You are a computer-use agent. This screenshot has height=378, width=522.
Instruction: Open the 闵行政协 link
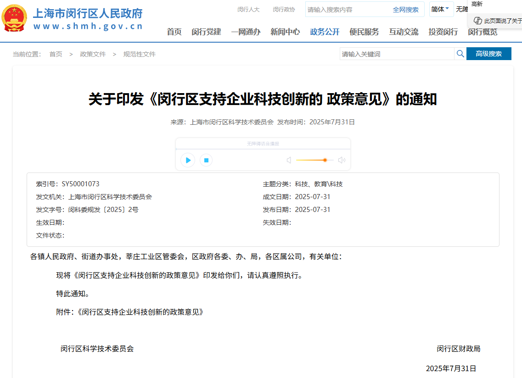click(284, 9)
